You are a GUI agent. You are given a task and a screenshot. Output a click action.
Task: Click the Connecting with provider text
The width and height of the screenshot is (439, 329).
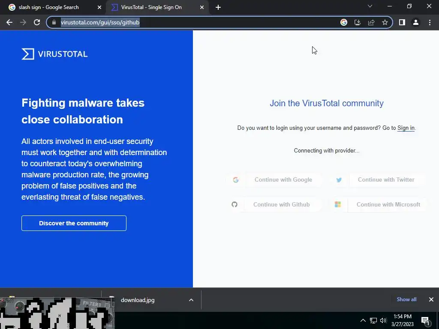326,150
